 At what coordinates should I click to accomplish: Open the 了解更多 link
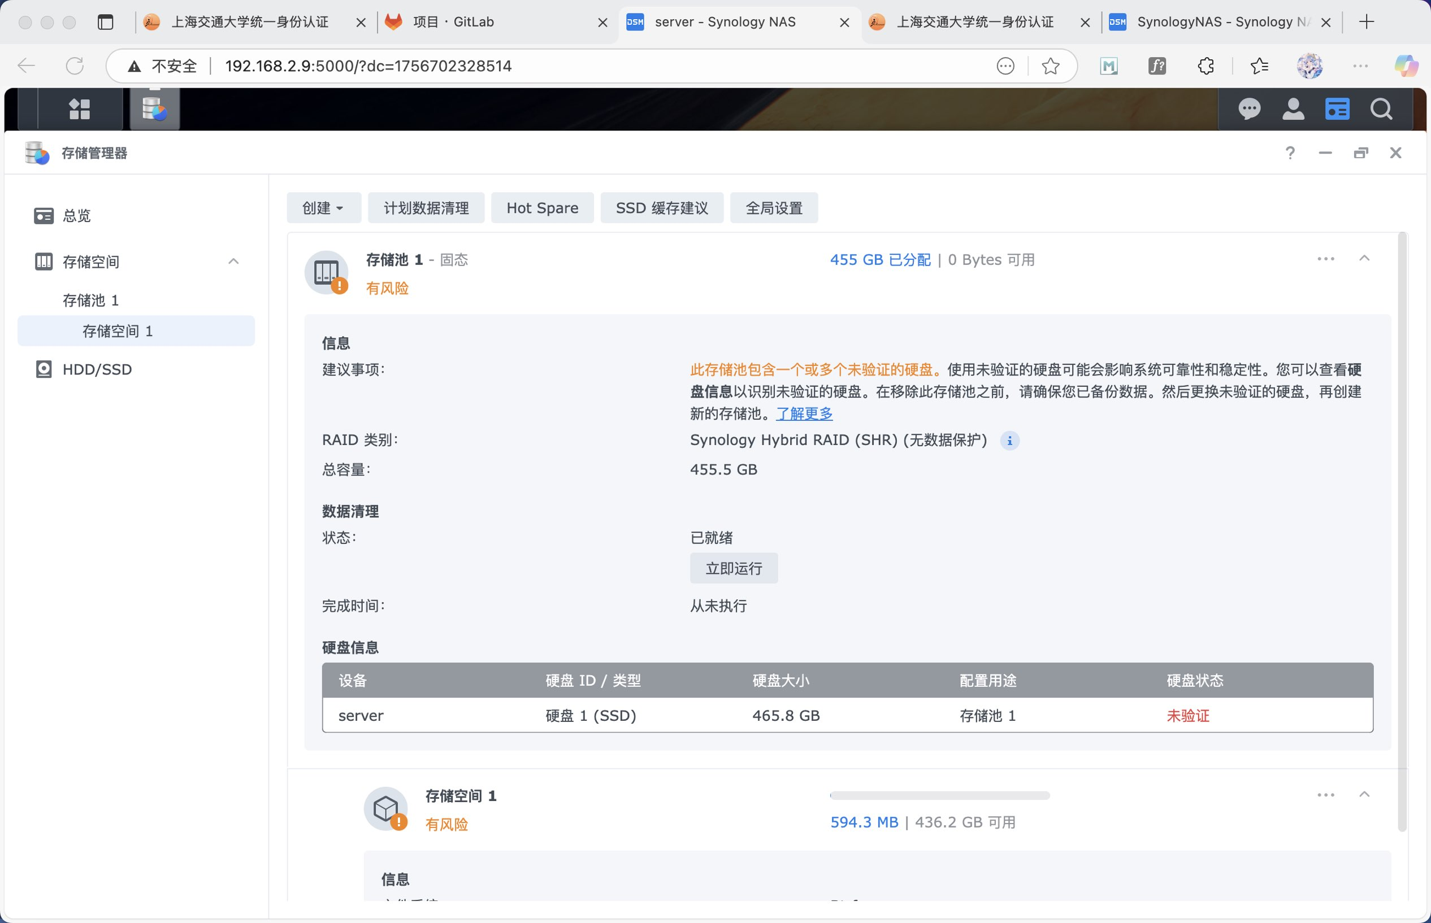click(804, 413)
